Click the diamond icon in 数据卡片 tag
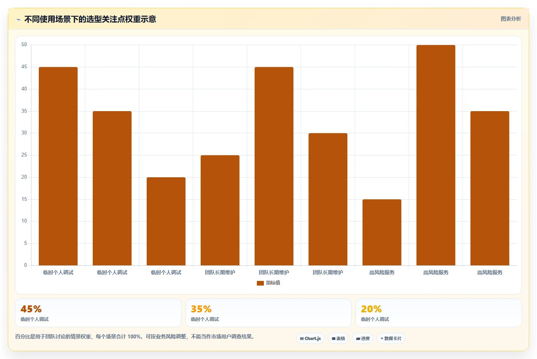Viewport: 537px width, 359px height. 382,338
